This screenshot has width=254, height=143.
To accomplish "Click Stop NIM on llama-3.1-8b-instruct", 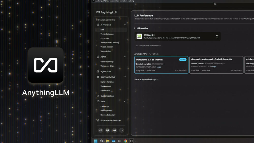I will 140,71.
